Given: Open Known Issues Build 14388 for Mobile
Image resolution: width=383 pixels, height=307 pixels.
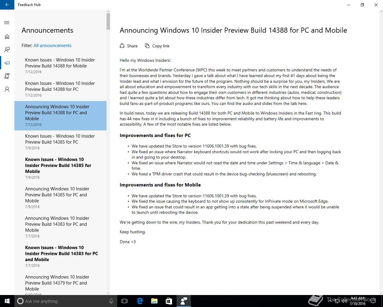Looking at the screenshot, I should pos(60,66).
